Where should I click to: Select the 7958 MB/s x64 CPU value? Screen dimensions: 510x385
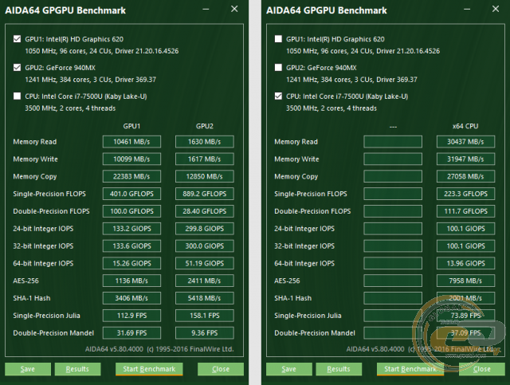465,281
